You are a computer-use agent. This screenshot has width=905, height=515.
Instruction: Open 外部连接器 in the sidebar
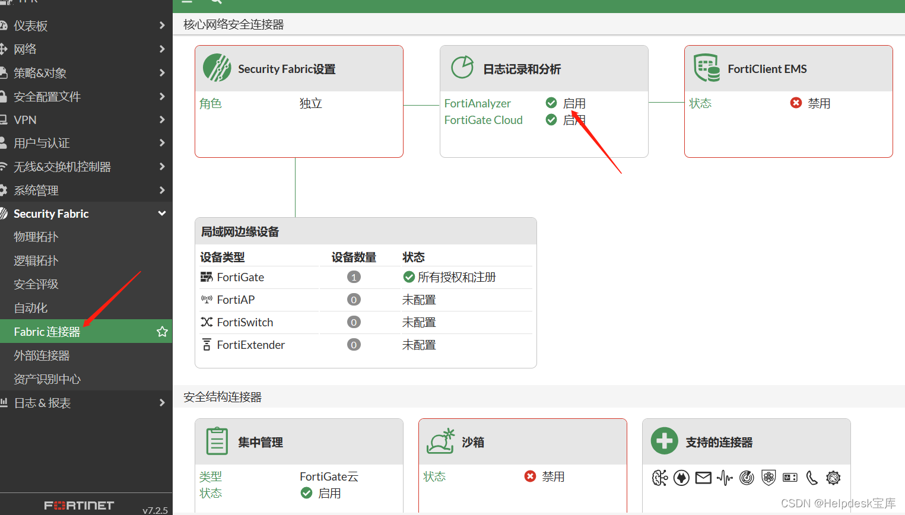coord(42,355)
